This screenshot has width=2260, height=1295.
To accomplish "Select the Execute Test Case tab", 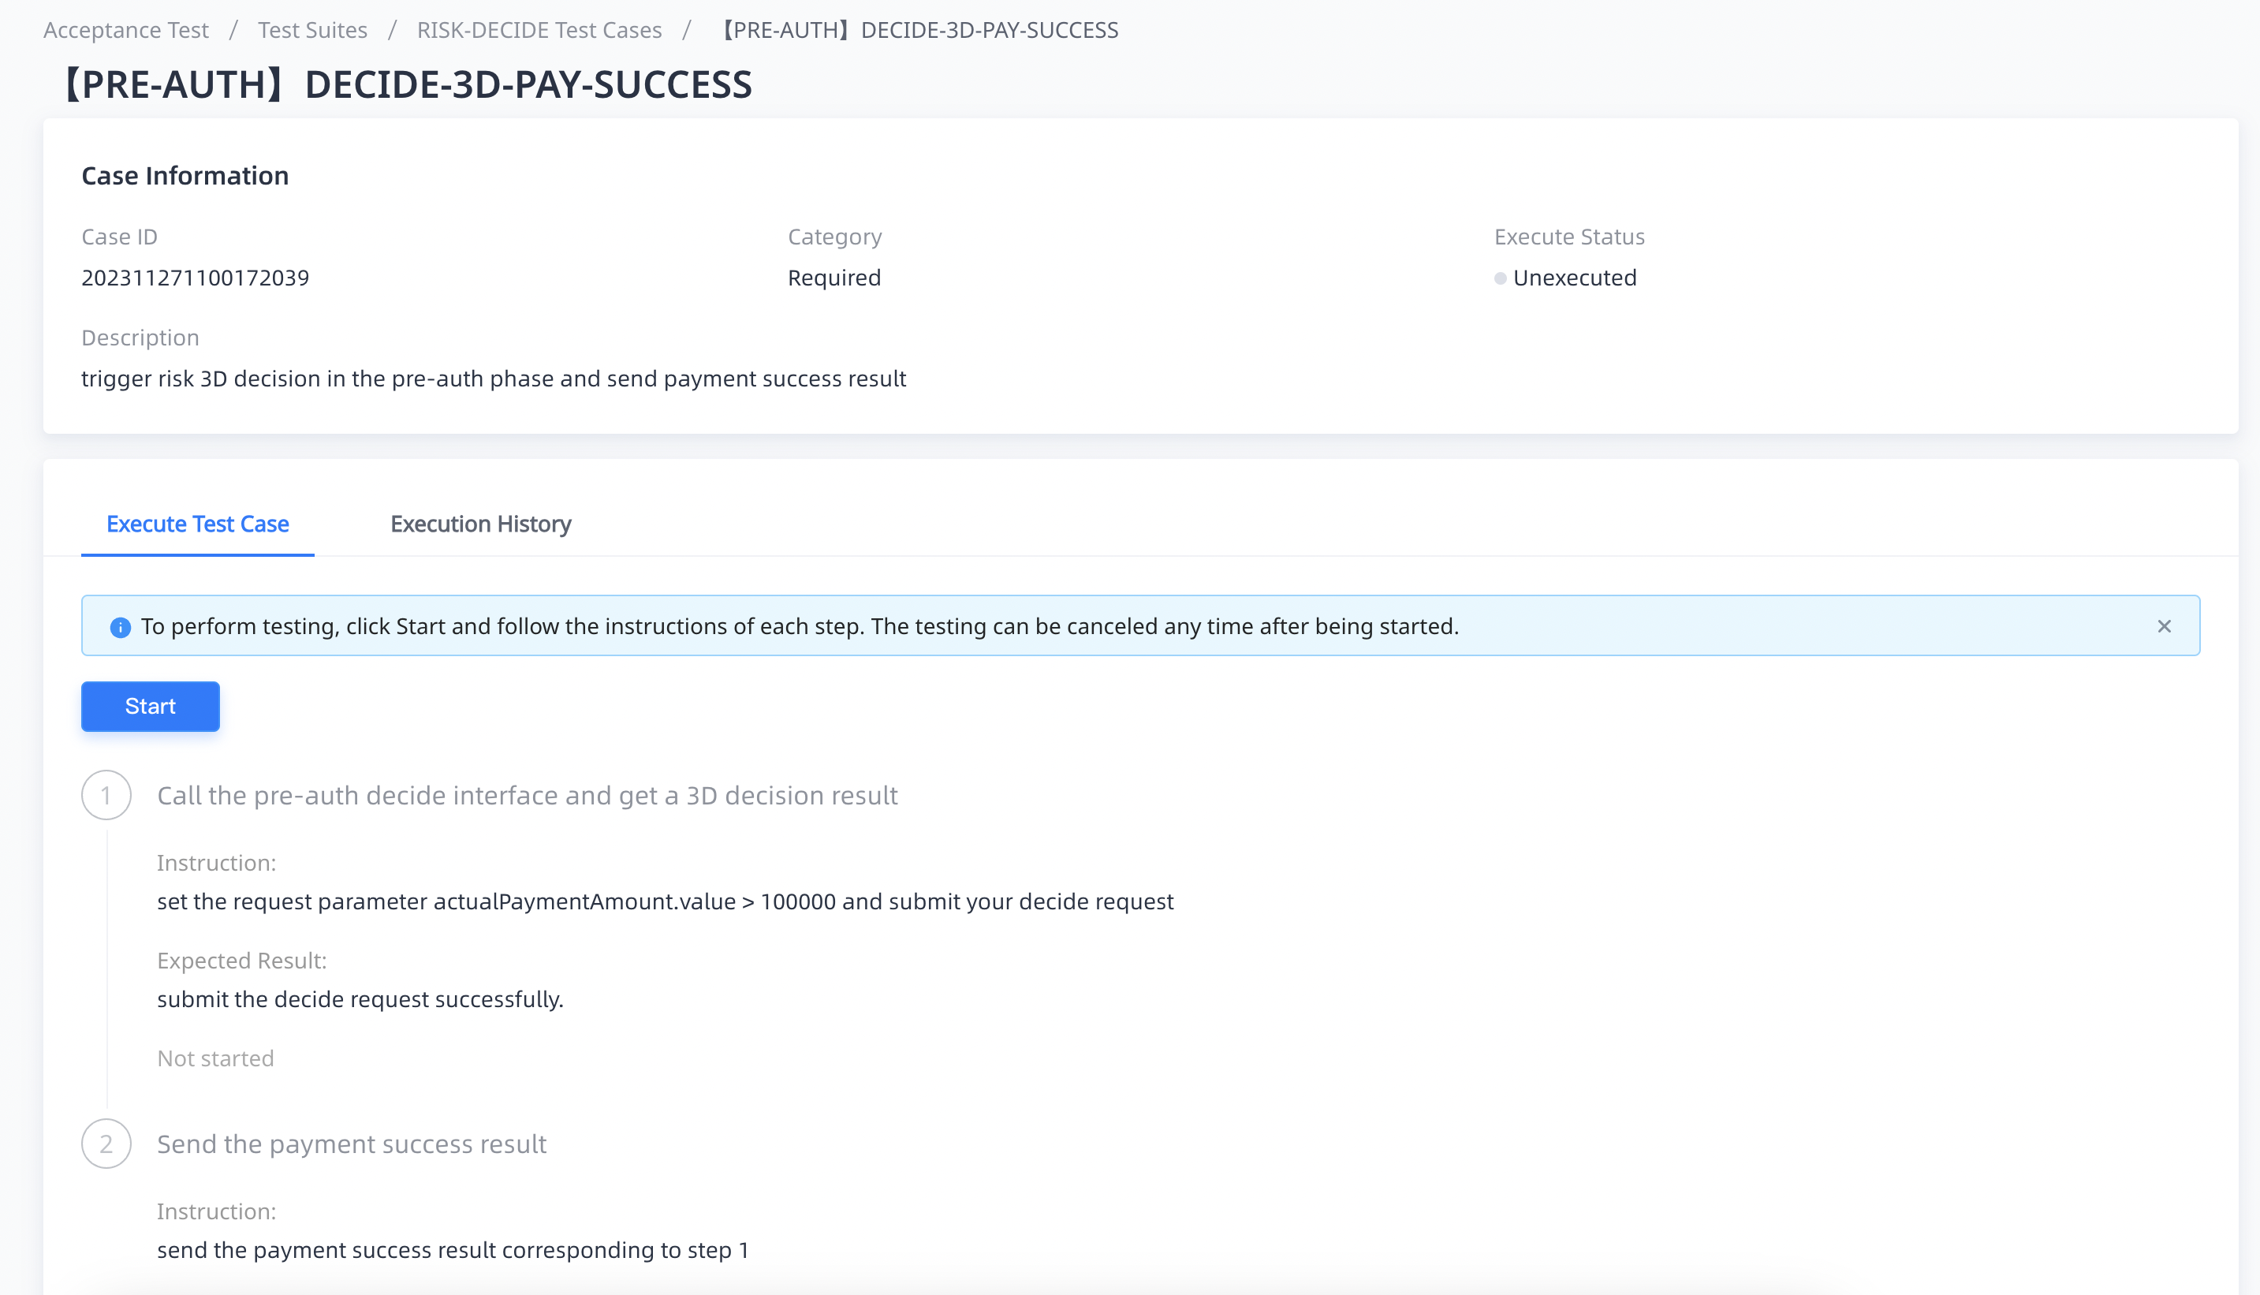I will coord(197,524).
